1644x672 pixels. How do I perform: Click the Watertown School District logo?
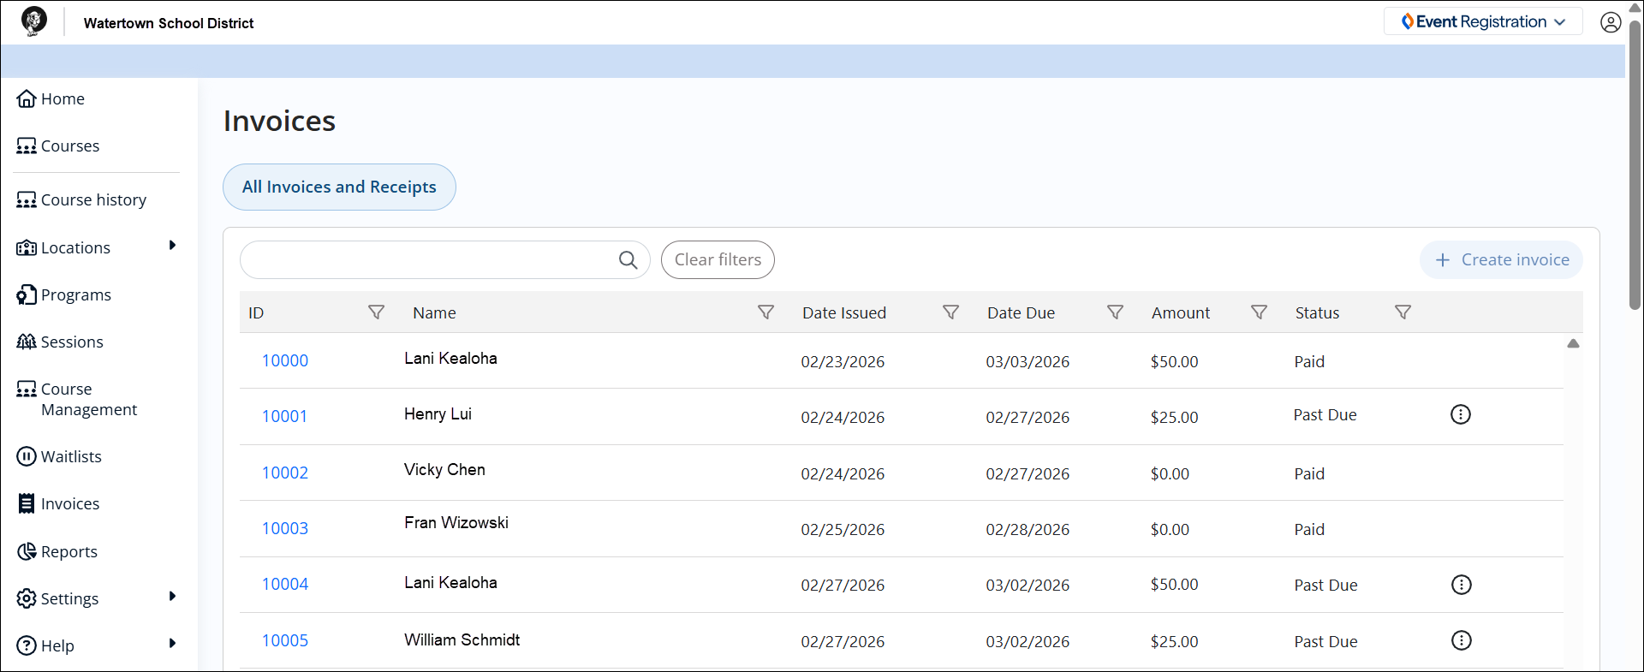click(x=34, y=21)
